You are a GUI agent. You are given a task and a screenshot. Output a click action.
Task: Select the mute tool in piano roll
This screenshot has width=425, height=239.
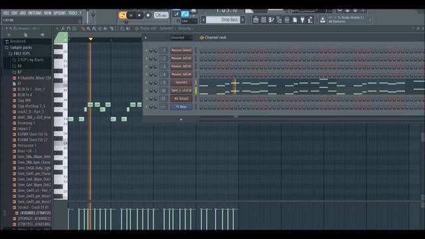point(106,29)
